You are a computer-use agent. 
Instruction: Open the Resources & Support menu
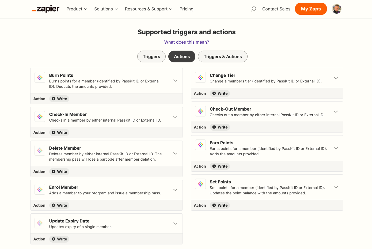pos(149,9)
